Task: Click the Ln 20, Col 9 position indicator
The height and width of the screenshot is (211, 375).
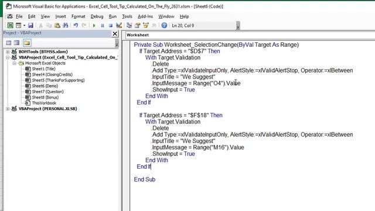Action: (183, 26)
